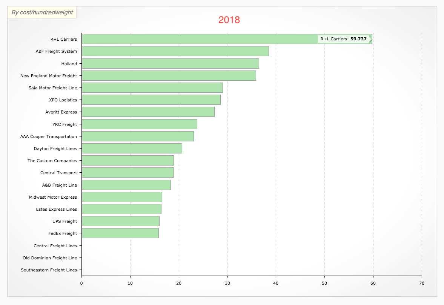This screenshot has width=444, height=305.
Task: Click the 2018 chart title
Action: [x=229, y=20]
